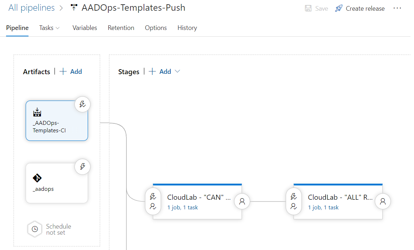Switch to the Variables tab

click(x=84, y=28)
